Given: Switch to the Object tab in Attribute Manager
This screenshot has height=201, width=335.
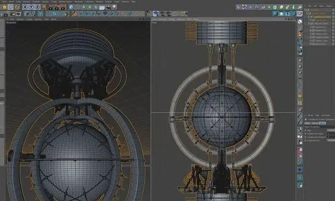Looking at the screenshot, I should click(322, 123).
